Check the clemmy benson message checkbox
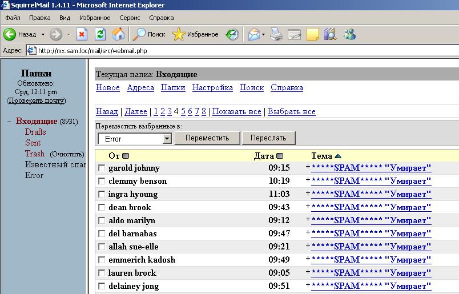The height and width of the screenshot is (294, 459). [102, 181]
